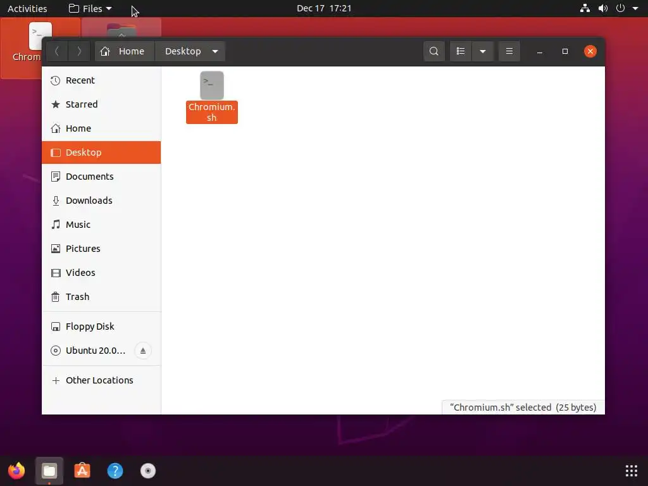Click the plus icon by Other Locations
This screenshot has width=648, height=486.
56,380
